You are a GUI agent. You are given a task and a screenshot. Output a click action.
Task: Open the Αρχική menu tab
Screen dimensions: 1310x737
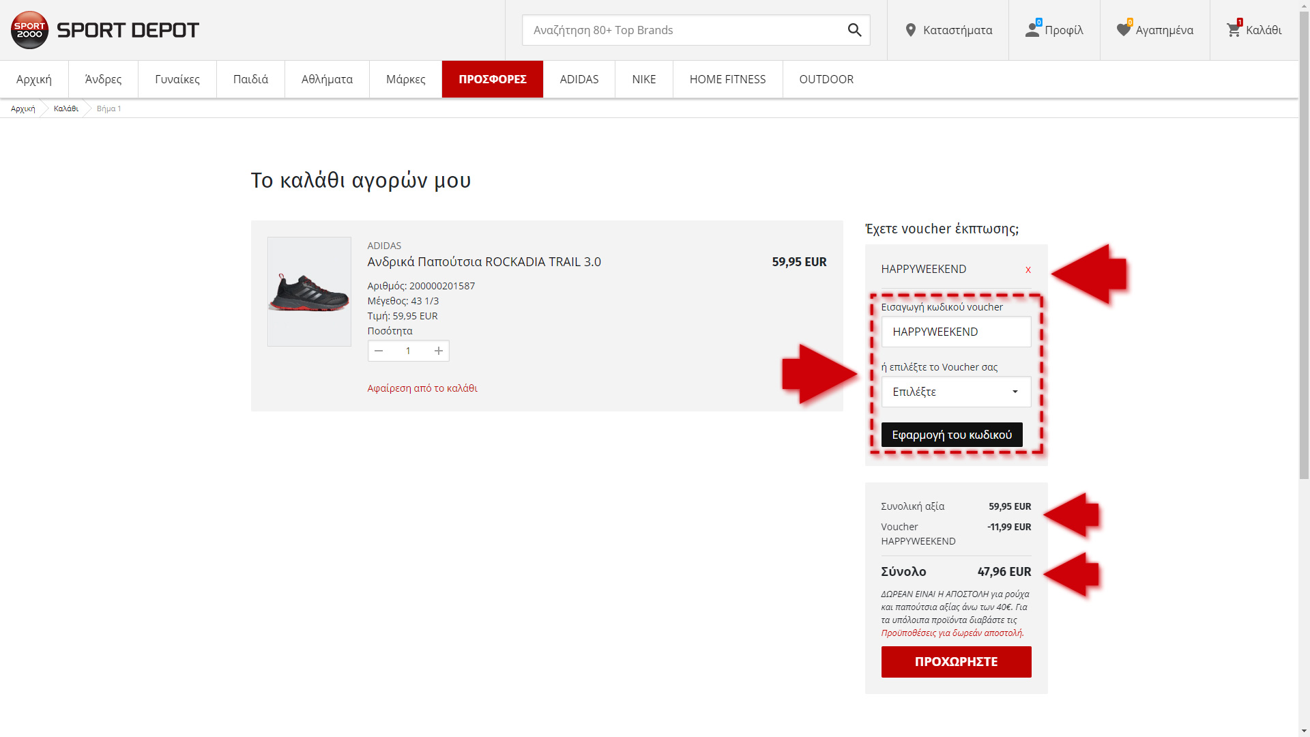pyautogui.click(x=34, y=79)
